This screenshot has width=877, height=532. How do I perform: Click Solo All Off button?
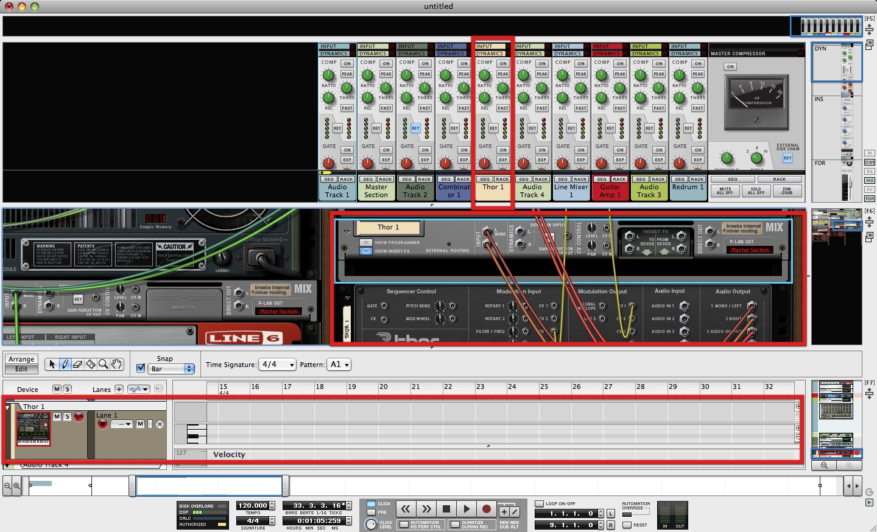[x=756, y=191]
